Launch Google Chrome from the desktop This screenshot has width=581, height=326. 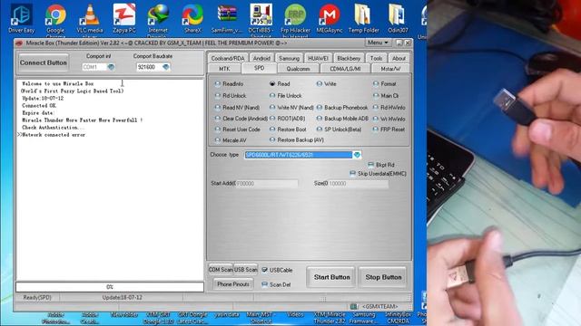(55, 19)
